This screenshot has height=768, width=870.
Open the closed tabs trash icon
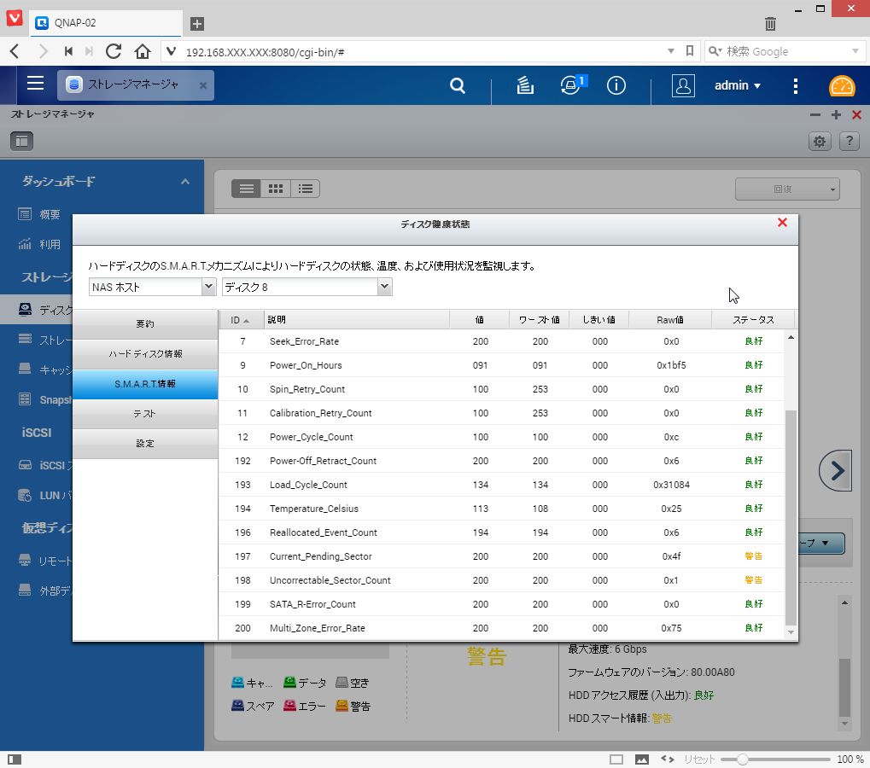coord(770,23)
